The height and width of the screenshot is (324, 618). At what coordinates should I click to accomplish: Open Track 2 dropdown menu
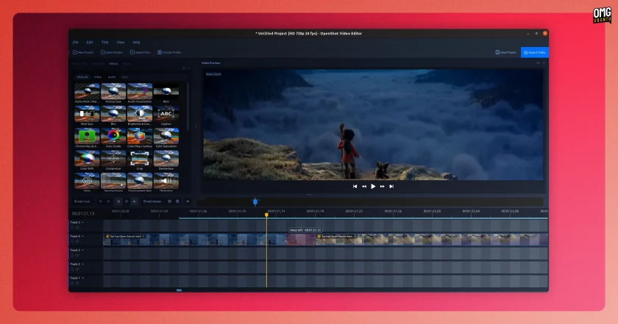(x=82, y=264)
